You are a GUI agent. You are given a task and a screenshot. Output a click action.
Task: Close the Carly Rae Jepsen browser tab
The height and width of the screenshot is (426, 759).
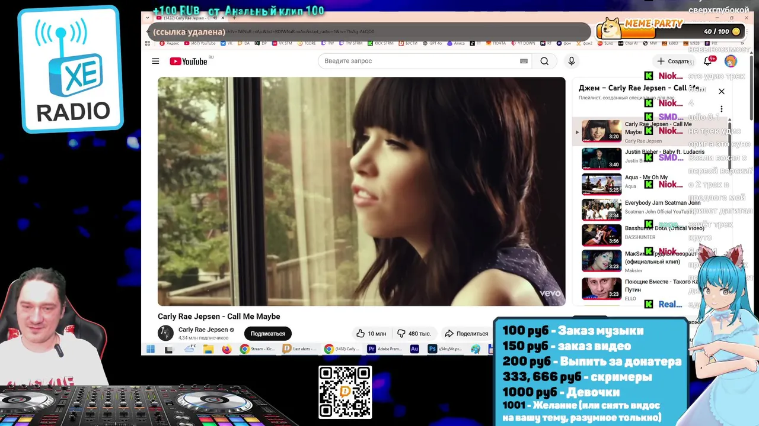point(223,18)
